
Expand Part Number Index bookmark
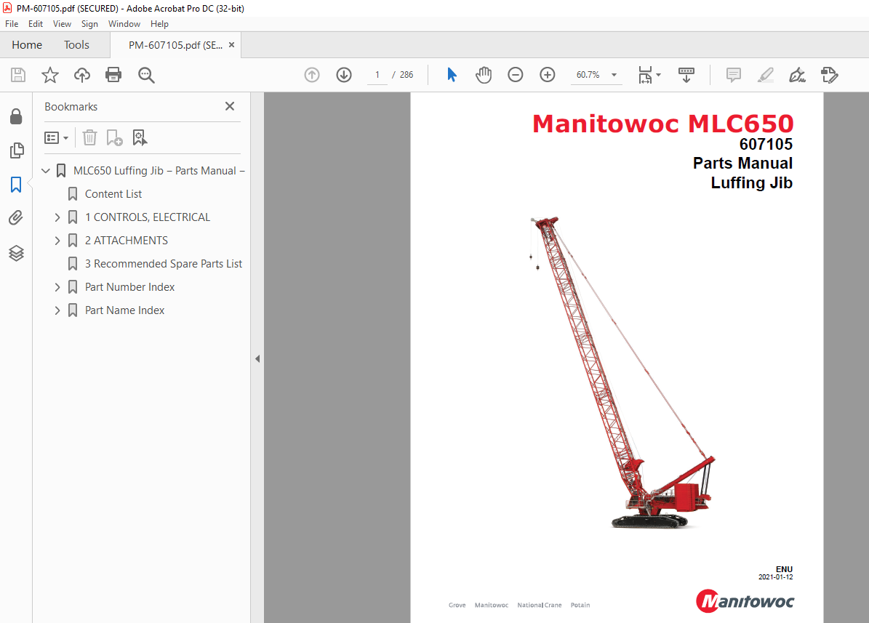click(x=57, y=287)
